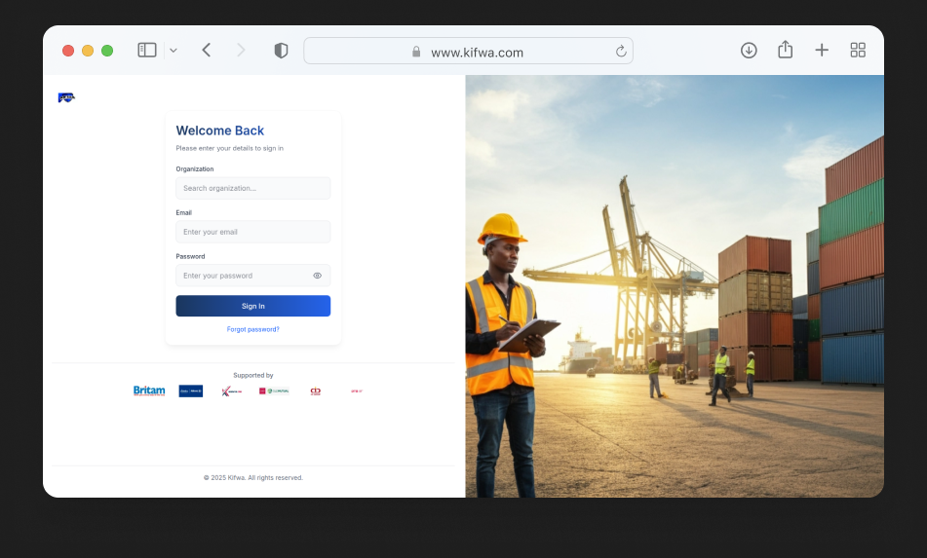Reload the page using the refresh icon

(620, 52)
